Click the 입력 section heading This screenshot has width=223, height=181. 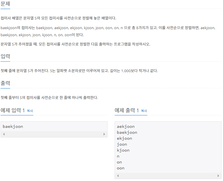[5, 56]
